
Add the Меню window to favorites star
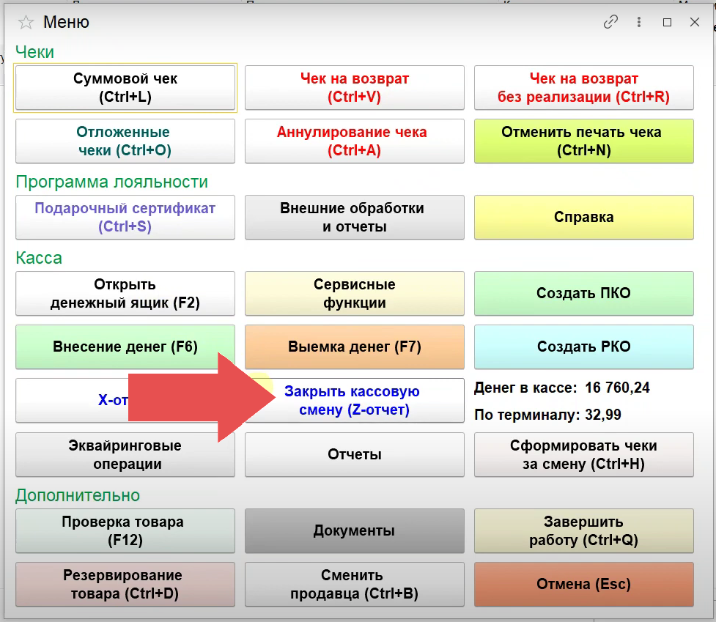[x=26, y=22]
